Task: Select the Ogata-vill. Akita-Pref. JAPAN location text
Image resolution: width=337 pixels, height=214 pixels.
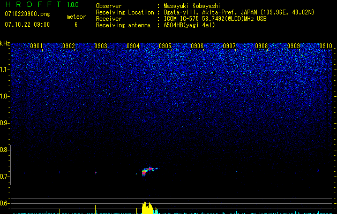Action: (x=239, y=12)
